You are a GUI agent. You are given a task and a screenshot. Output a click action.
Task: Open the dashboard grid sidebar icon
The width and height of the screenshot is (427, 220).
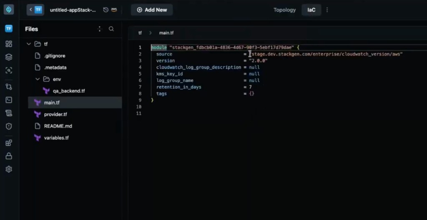pyautogui.click(x=9, y=44)
